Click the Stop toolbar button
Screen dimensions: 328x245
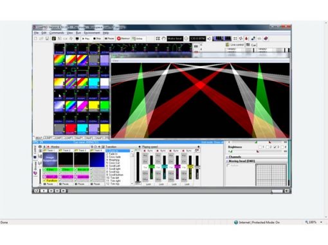point(97,38)
